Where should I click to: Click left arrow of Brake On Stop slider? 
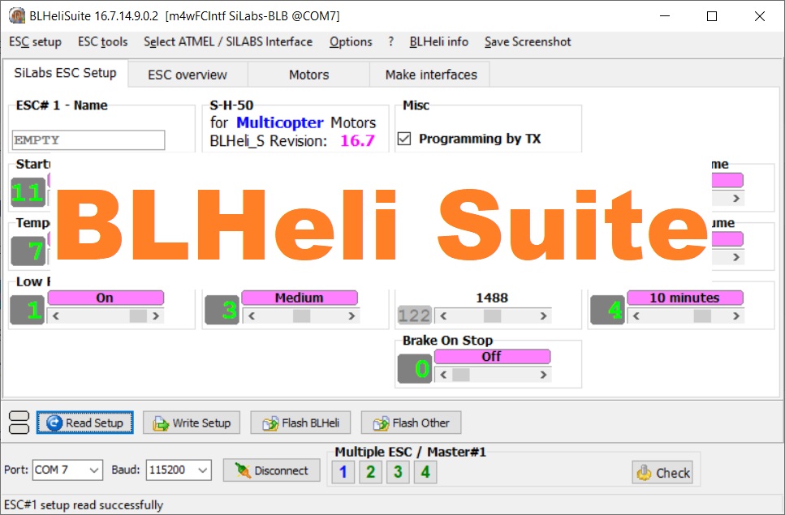click(x=443, y=375)
